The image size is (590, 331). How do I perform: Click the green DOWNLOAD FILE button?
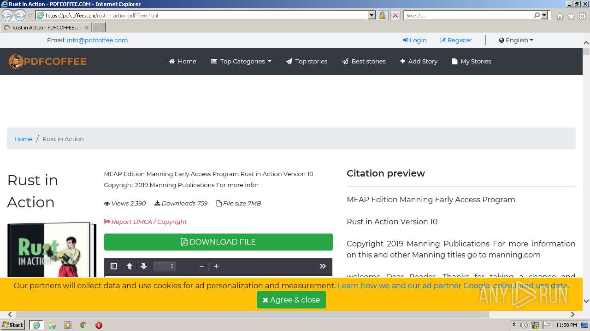coord(218,242)
